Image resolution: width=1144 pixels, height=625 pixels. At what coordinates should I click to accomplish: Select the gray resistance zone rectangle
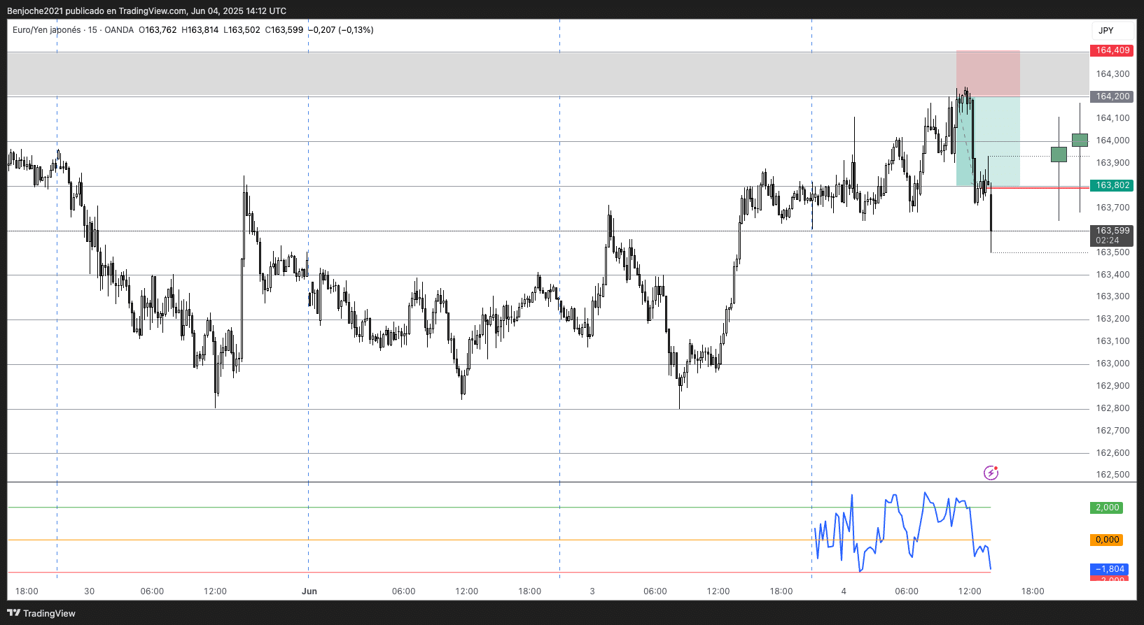(476, 73)
